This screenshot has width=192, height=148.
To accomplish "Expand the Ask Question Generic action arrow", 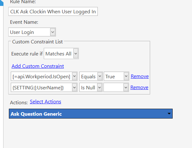I will 169,114.
